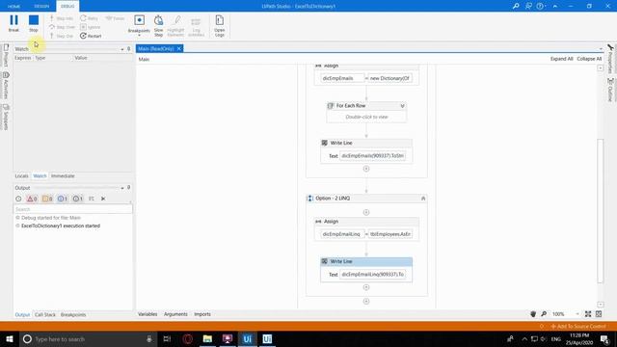This screenshot has width=617, height=347.
Task: Click the dicEmpEmailLinq Write Line text field
Action: point(372,274)
